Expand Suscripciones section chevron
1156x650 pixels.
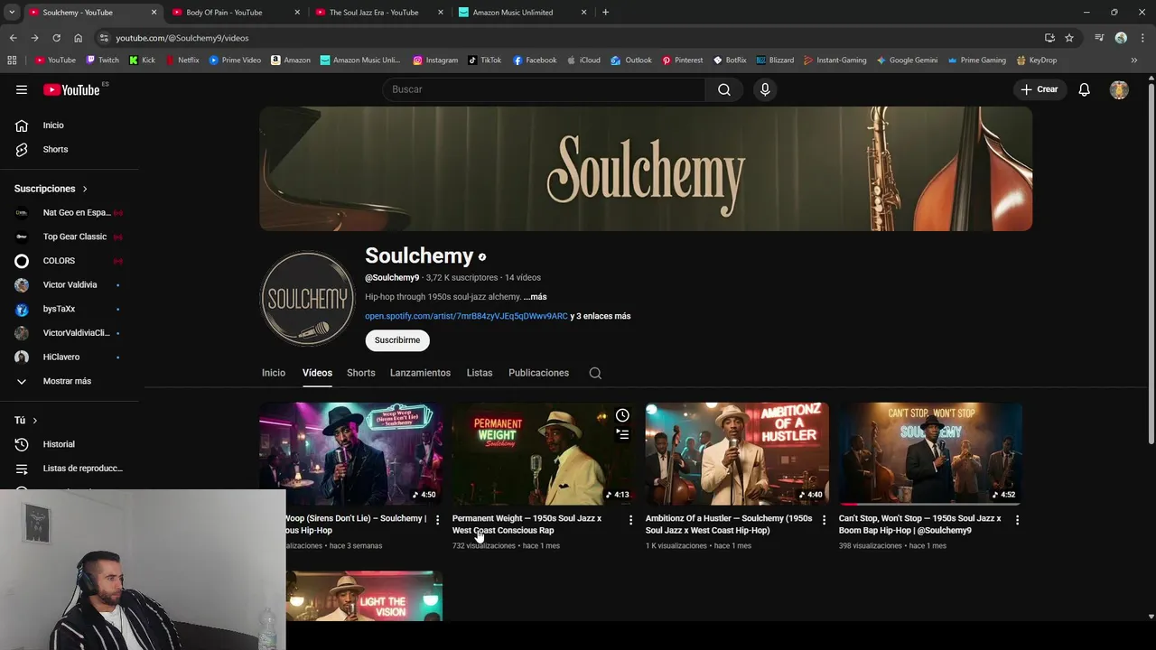(85, 189)
